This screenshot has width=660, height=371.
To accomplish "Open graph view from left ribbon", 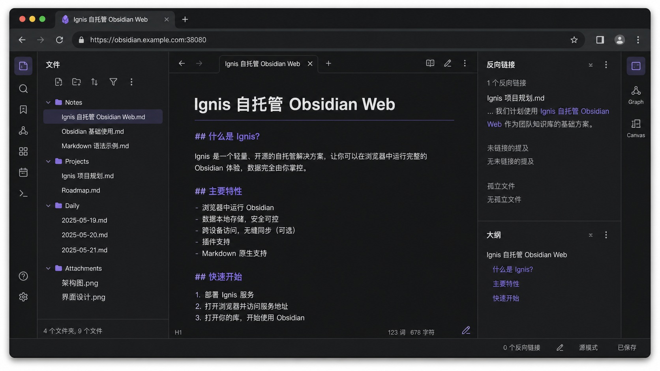I will click(x=23, y=131).
